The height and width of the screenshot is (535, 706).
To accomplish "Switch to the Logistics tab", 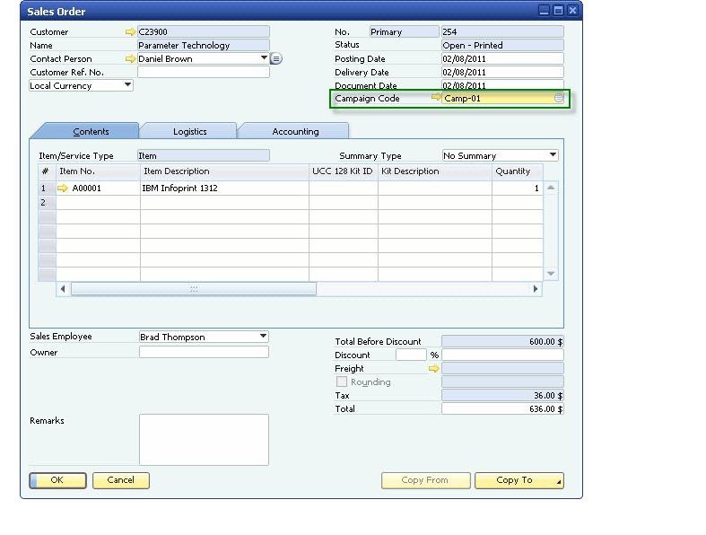I will point(189,132).
